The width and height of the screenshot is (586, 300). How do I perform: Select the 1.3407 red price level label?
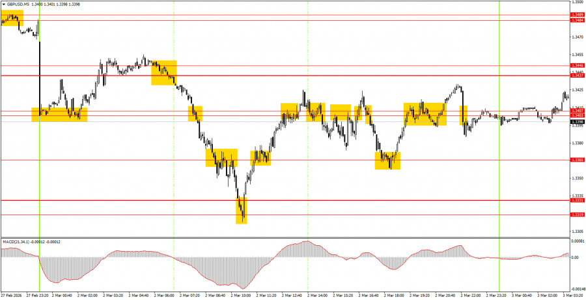pos(576,111)
